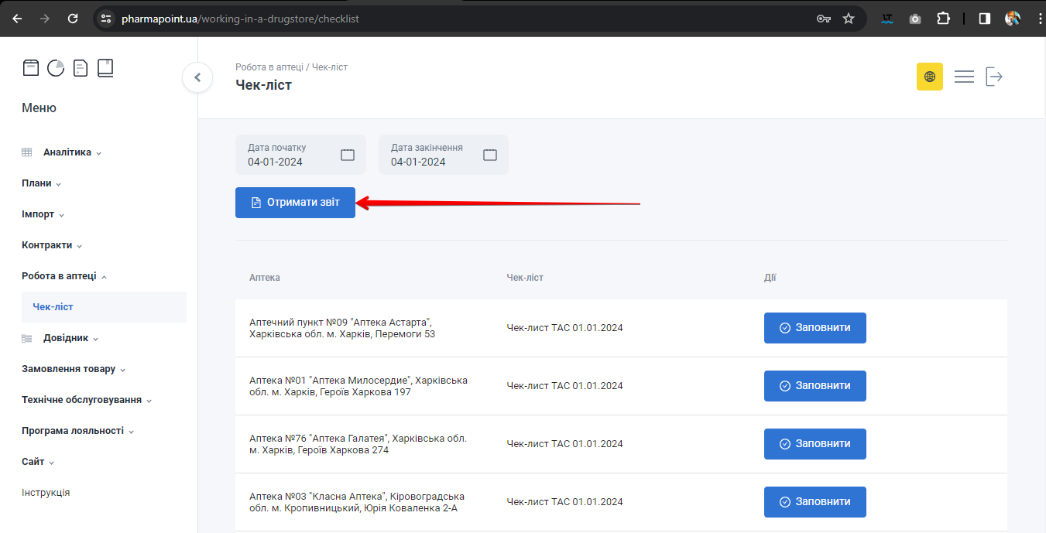Open the Інструкція menu item
Image resolution: width=1046 pixels, height=533 pixels.
point(46,493)
